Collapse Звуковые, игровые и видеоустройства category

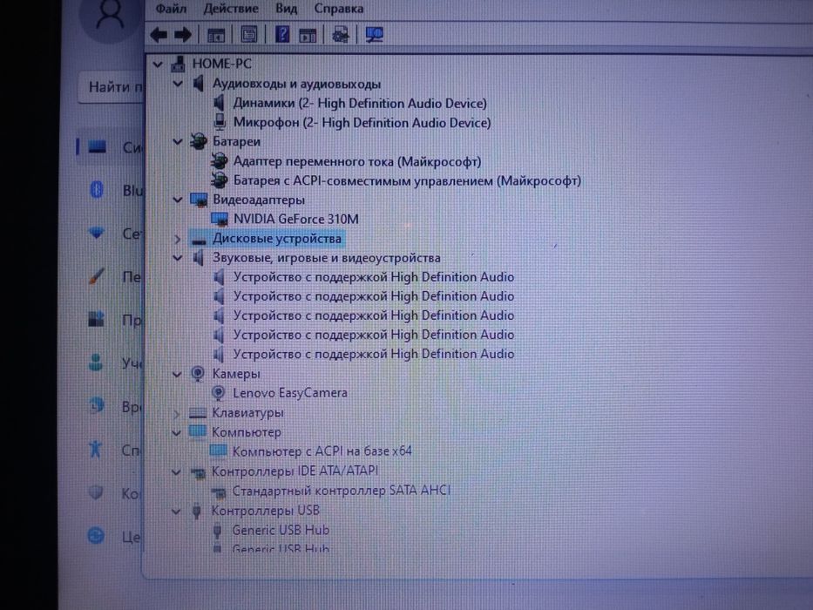pos(177,258)
